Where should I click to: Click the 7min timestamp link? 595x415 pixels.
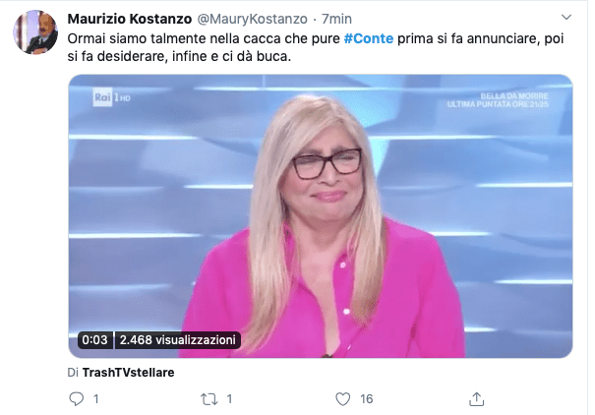[336, 19]
